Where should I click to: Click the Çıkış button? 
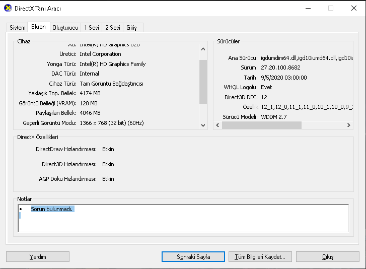327,256
